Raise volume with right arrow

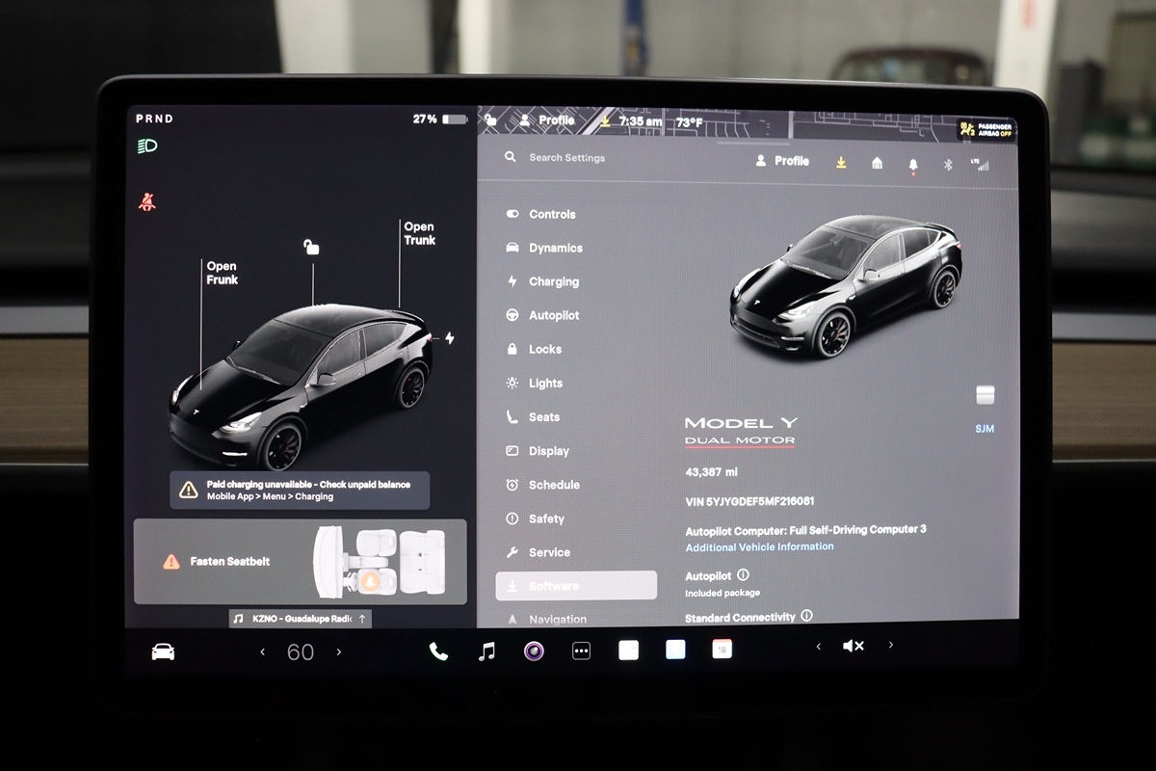pyautogui.click(x=890, y=645)
